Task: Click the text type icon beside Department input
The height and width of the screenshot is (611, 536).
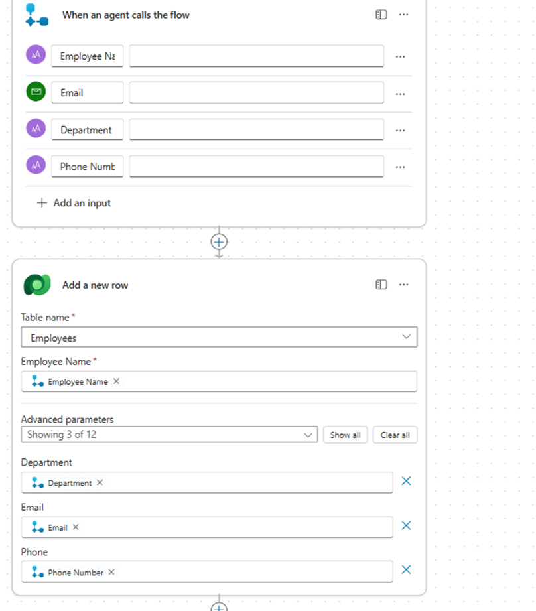Action: click(36, 129)
